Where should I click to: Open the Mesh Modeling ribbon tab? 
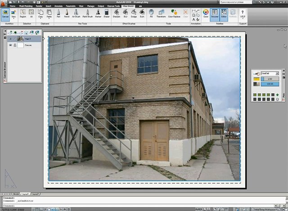tap(26, 6)
